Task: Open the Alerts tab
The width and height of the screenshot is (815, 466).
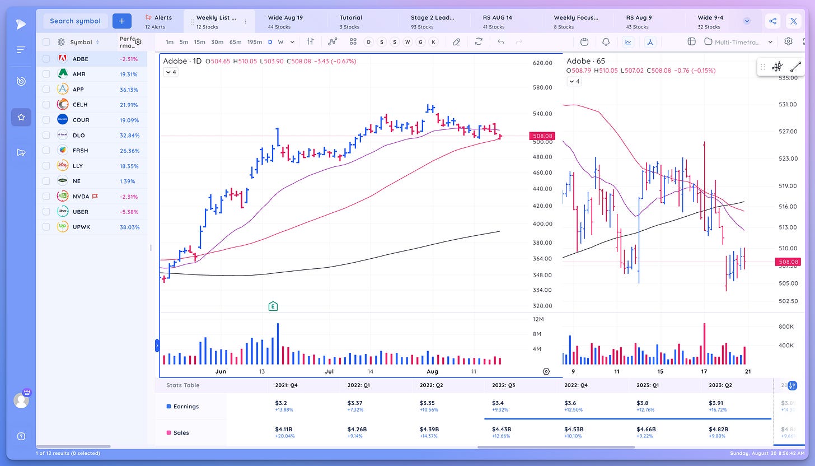Action: click(159, 21)
